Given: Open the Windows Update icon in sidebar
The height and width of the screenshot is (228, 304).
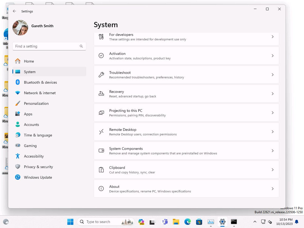Looking at the screenshot, I should tap(18, 177).
